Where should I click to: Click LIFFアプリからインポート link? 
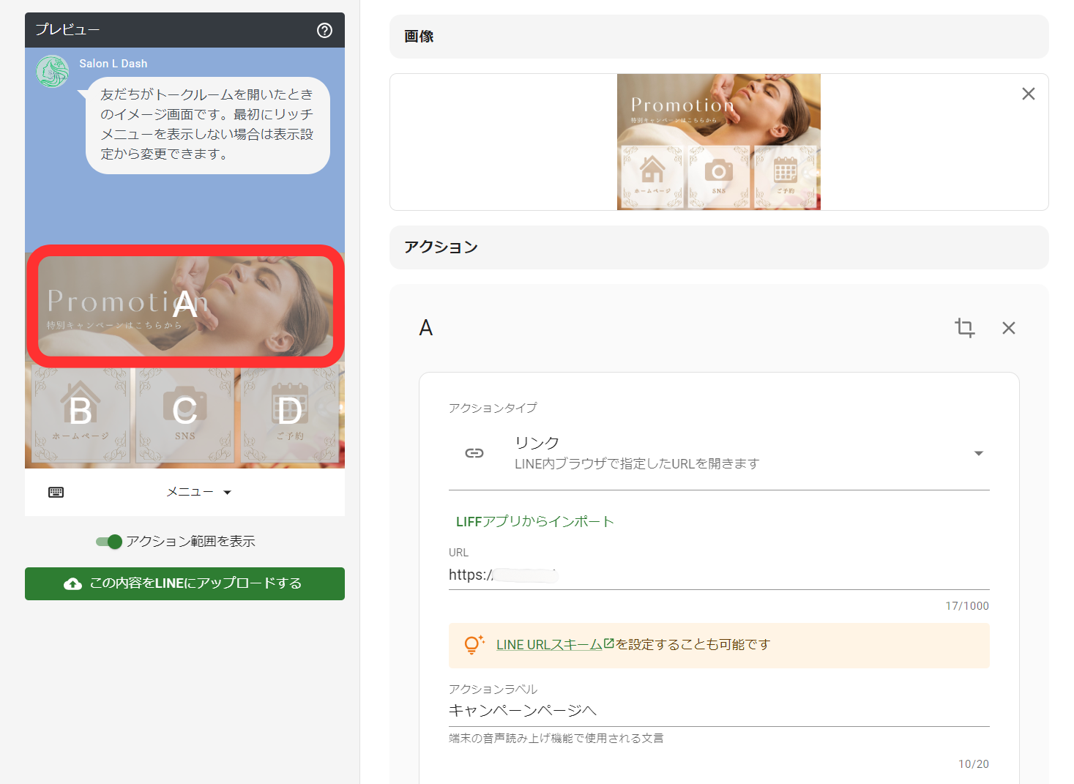(x=534, y=521)
